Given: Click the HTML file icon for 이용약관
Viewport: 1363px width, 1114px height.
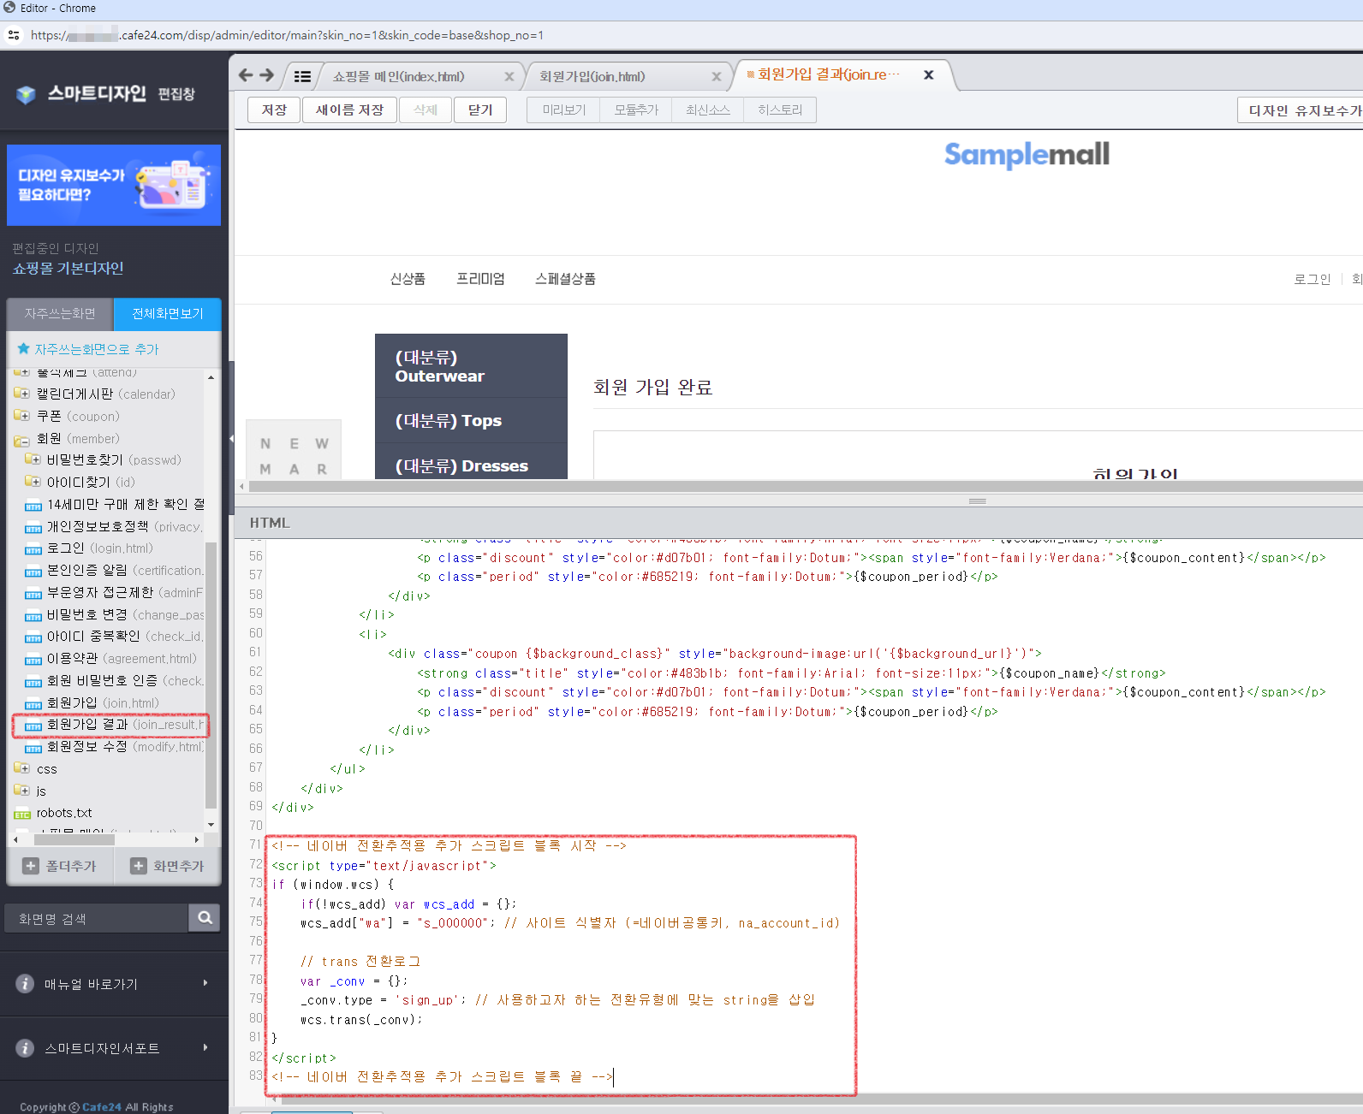Looking at the screenshot, I should [x=33, y=660].
